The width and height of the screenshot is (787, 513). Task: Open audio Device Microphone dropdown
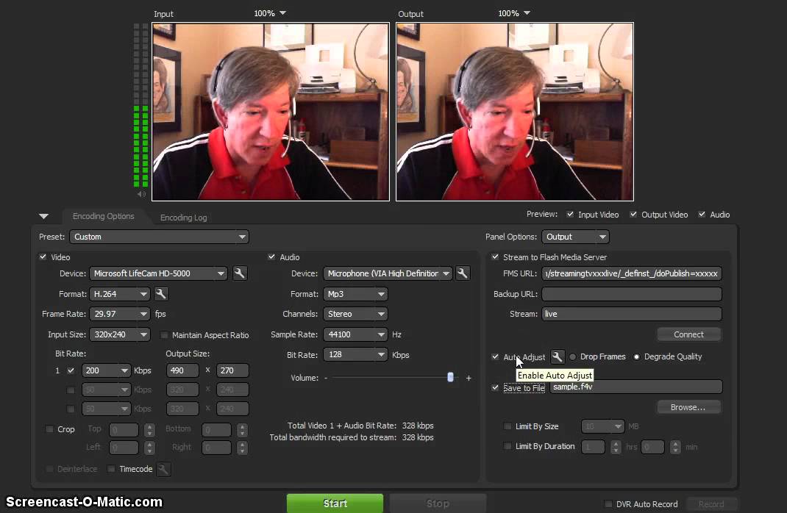[388, 273]
